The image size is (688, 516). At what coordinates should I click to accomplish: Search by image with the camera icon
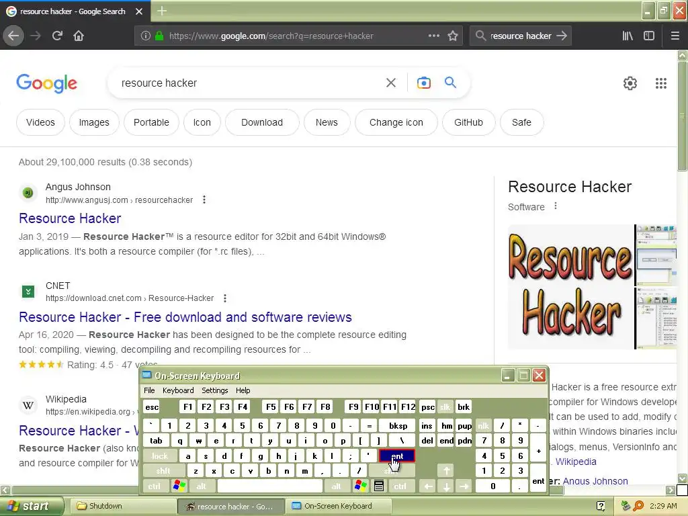(423, 83)
